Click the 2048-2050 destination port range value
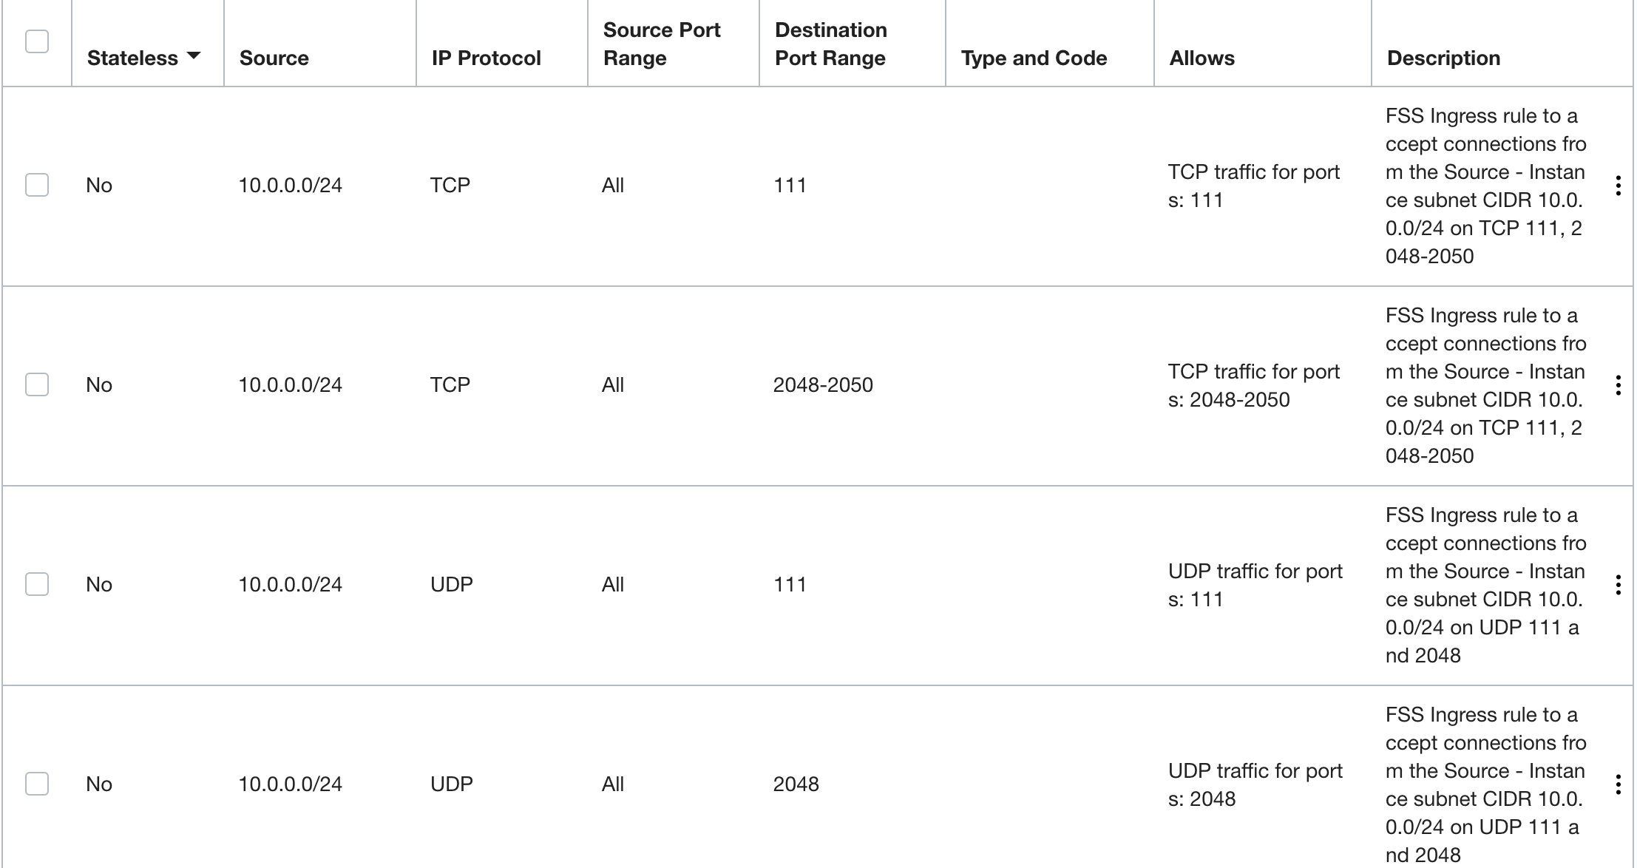The width and height of the screenshot is (1637, 868). [823, 384]
